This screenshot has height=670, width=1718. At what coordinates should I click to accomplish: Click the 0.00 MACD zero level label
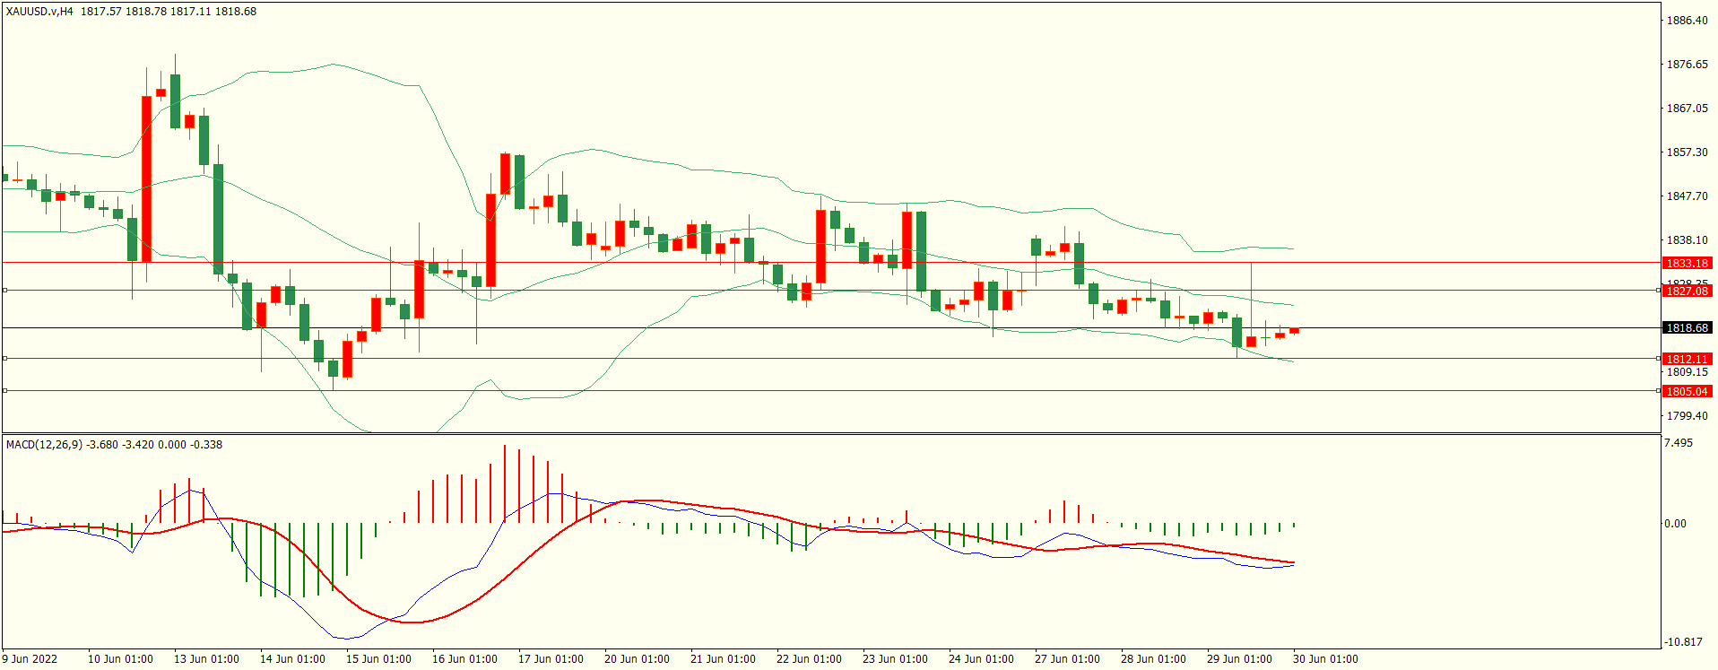click(1675, 524)
